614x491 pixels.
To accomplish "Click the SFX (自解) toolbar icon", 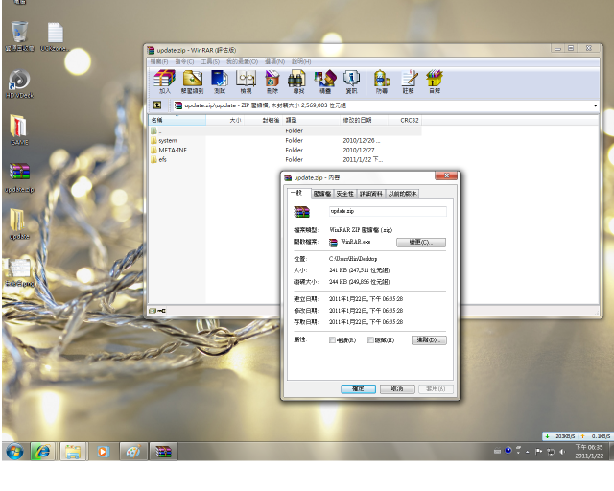I will [435, 82].
